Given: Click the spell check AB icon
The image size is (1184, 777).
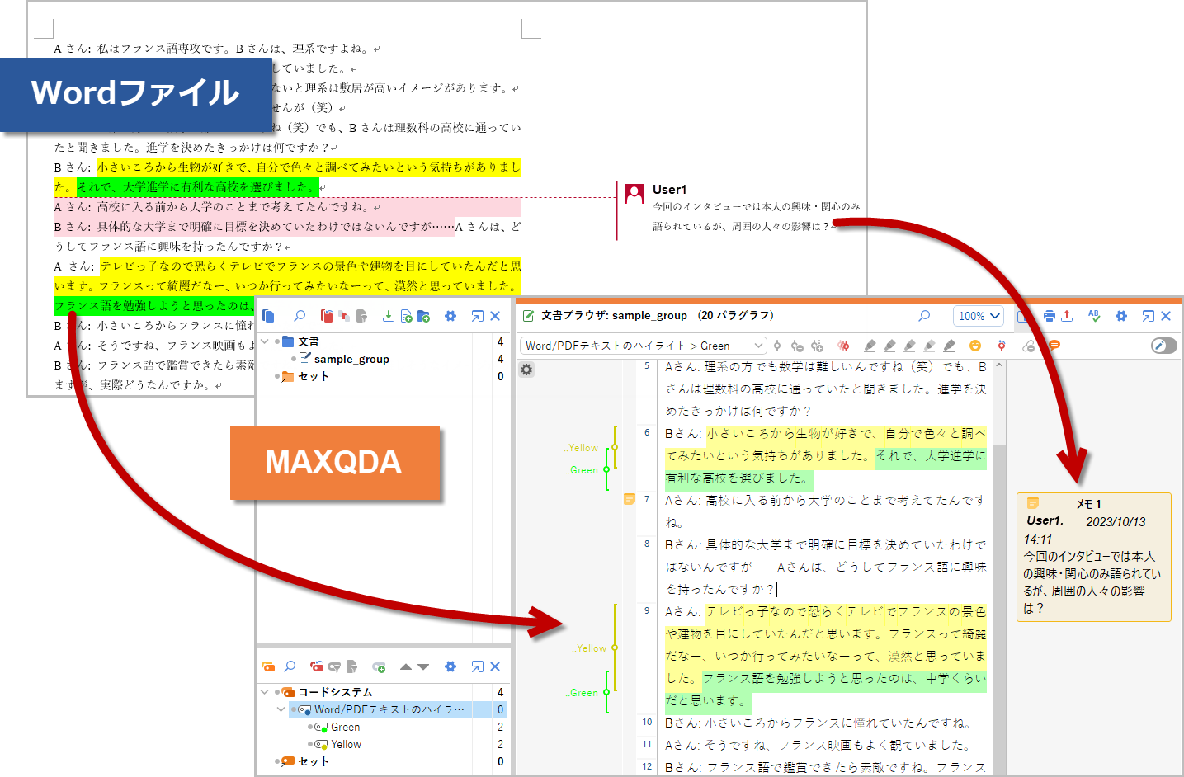Looking at the screenshot, I should [x=1094, y=316].
